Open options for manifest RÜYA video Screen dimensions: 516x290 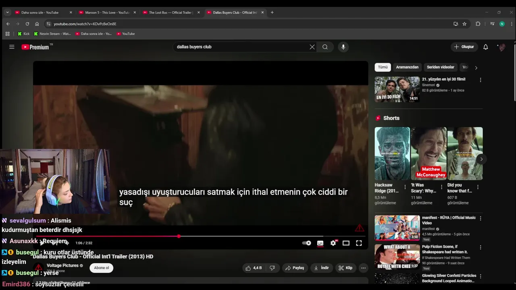click(x=480, y=218)
